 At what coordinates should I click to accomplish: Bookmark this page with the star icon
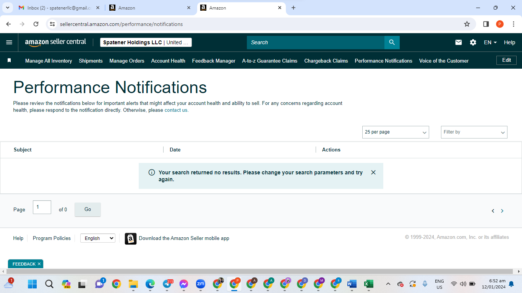[x=467, y=24]
